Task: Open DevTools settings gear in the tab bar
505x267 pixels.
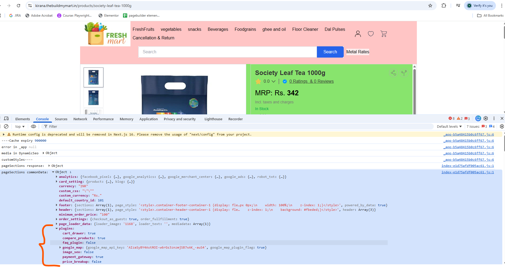Action: pyautogui.click(x=486, y=118)
